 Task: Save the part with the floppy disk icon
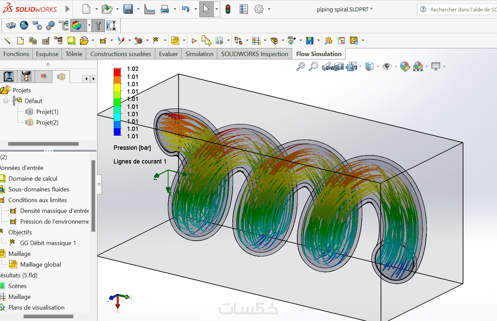tap(128, 9)
